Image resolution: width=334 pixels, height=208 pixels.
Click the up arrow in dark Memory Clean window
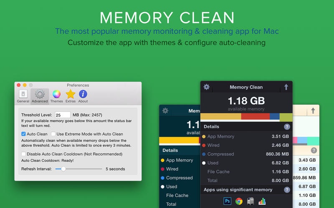(286, 87)
